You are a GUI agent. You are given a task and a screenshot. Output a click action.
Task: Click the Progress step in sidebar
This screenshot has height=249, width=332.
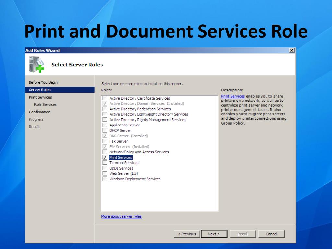click(x=36, y=119)
